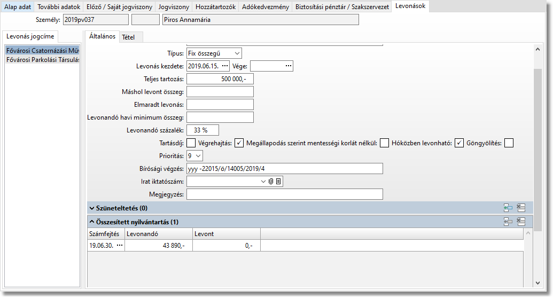Viewport: 553px width, 298px height.
Task: Open the További adatok tab
Action: click(x=59, y=7)
